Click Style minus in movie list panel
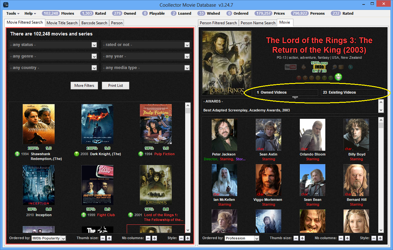This screenshot has height=250, width=393. pyautogui.click(x=181, y=238)
